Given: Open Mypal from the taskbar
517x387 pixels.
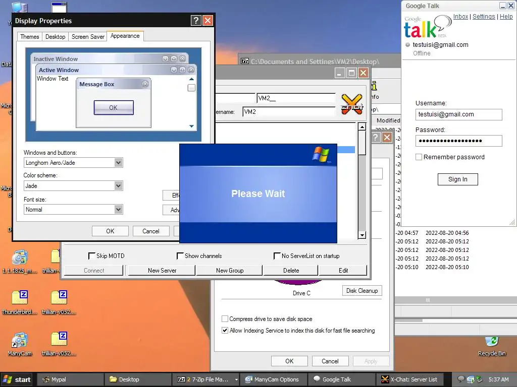Looking at the screenshot, I should tap(70, 379).
